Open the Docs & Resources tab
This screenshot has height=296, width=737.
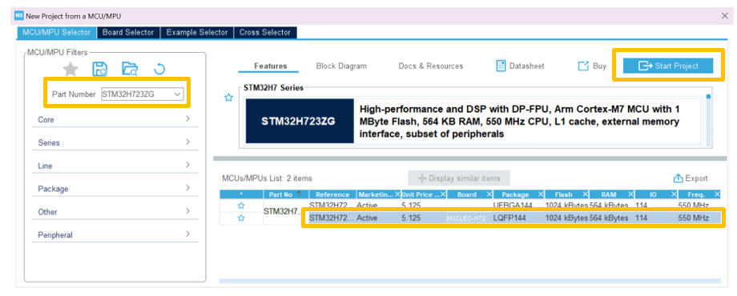click(430, 66)
